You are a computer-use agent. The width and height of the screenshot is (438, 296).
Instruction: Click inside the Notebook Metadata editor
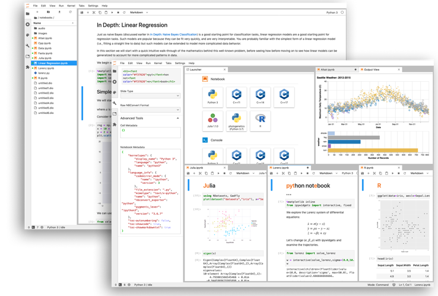click(150, 192)
